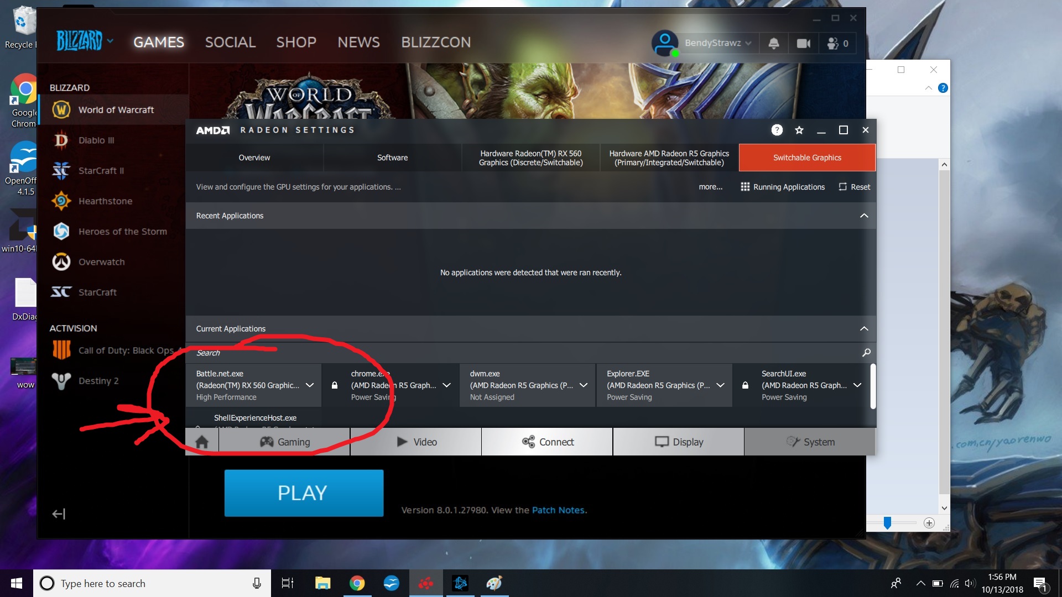Click the Radeon Settings home icon

tap(202, 442)
